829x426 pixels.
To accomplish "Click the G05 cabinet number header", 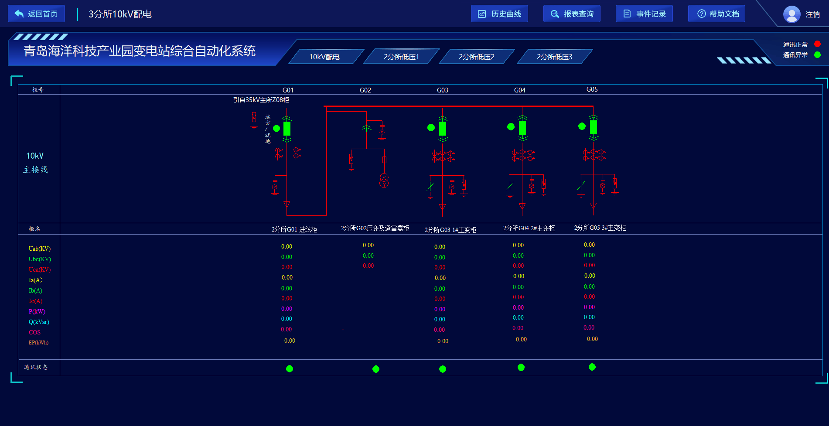I will tap(592, 89).
